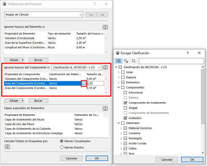Image resolution: width=207 pixels, height=166 pixels.
Task: Click Propiedad de Componente column header
Action: pos(26,74)
